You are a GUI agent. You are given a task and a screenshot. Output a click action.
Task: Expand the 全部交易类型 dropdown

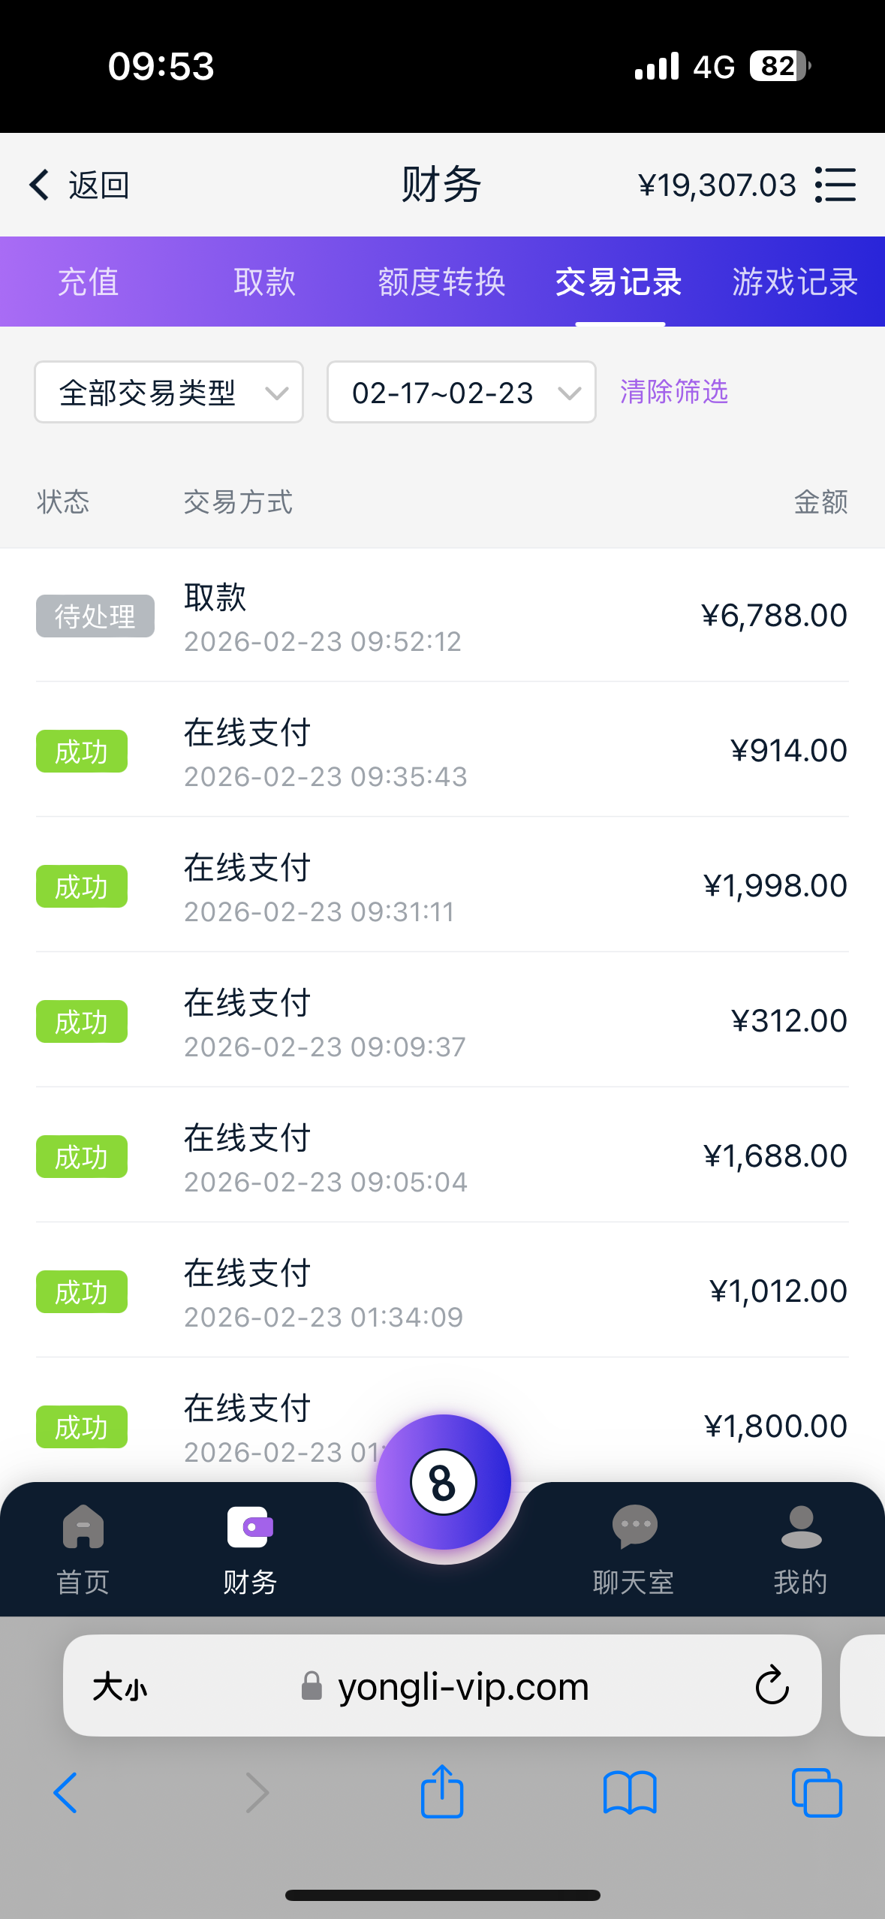pyautogui.click(x=169, y=393)
